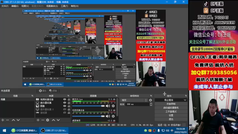
Task: Open volume control in system tray
Action: [x=167, y=130]
